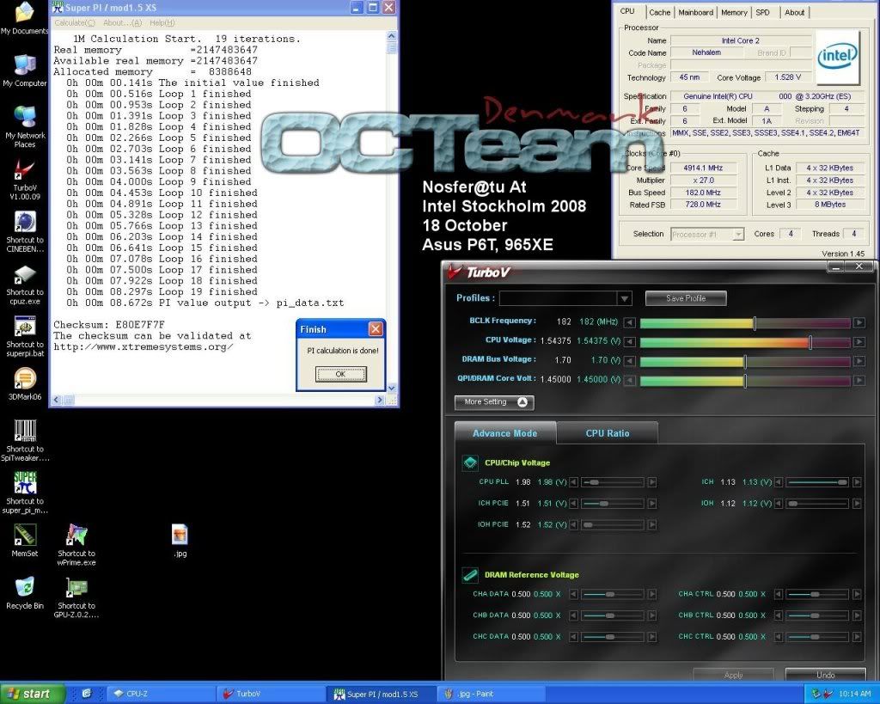Open the Cache tab in CPU-Z
This screenshot has height=704, width=880.
(x=659, y=12)
